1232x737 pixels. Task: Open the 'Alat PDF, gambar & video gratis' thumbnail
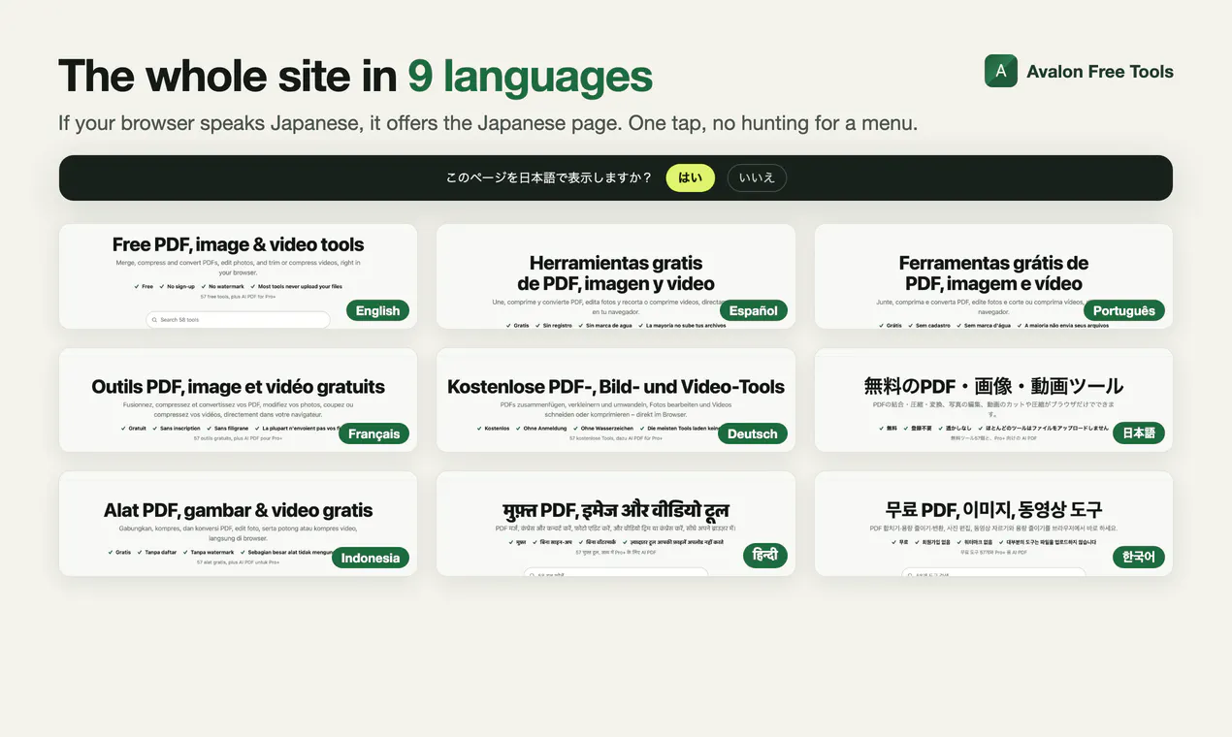click(x=238, y=524)
